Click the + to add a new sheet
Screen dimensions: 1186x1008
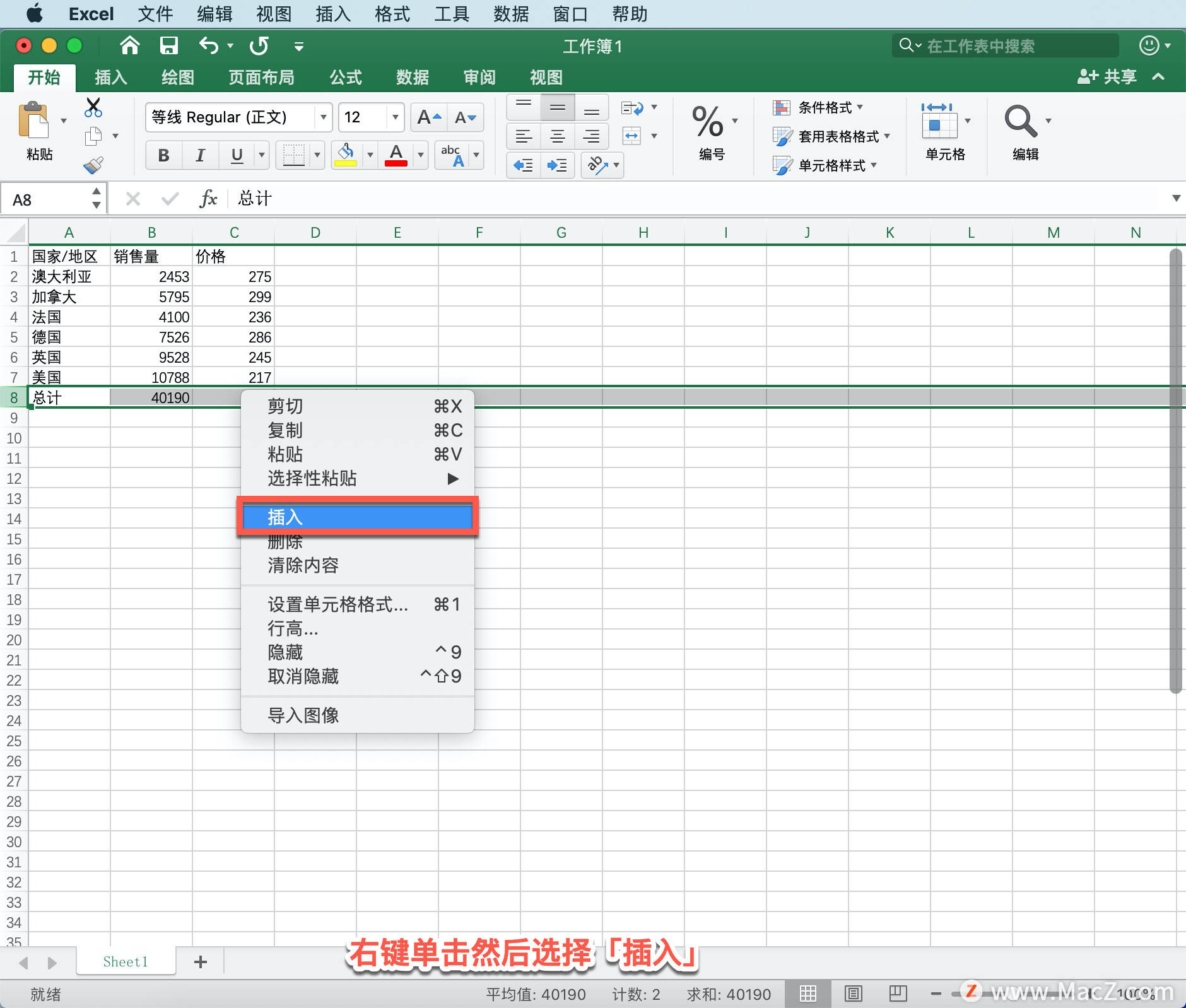click(x=200, y=962)
